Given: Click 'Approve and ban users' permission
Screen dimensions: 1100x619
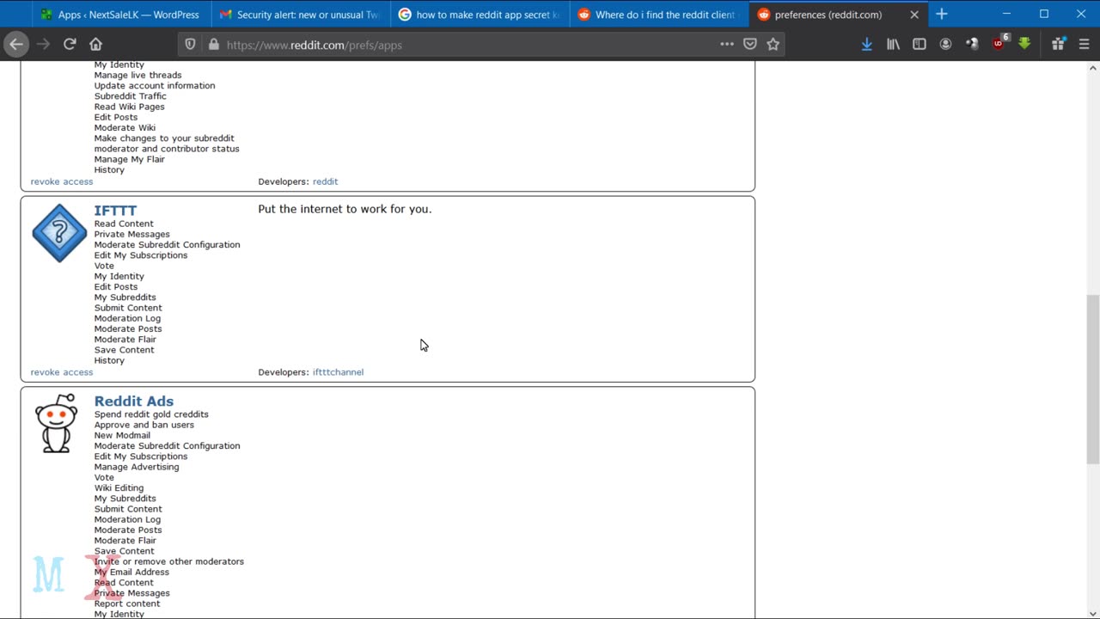Looking at the screenshot, I should (144, 425).
